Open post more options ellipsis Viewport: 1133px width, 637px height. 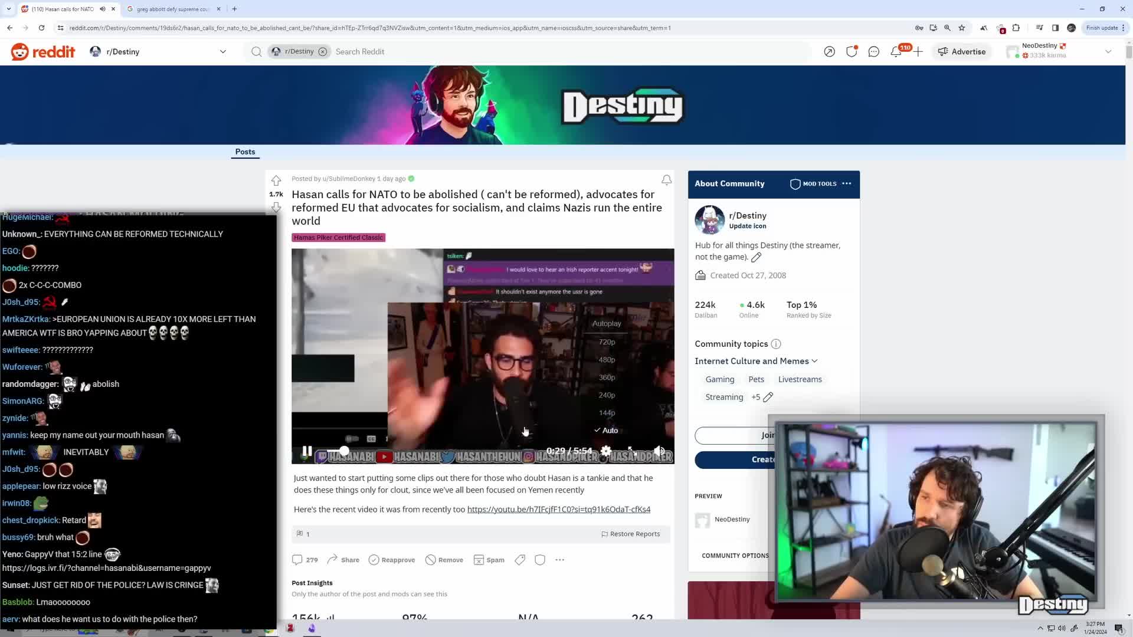[560, 560]
